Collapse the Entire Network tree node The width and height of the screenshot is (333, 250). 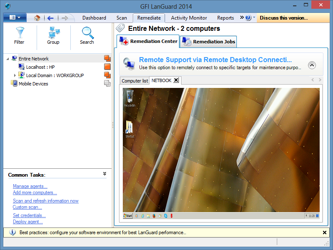click(x=7, y=59)
